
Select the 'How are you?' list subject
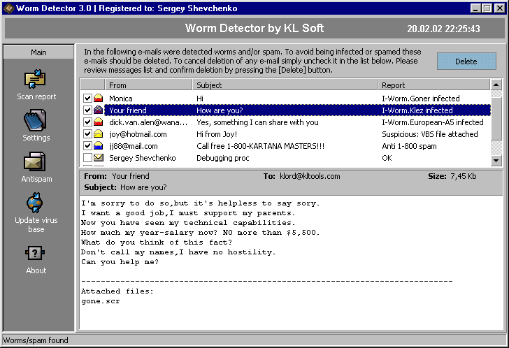pos(220,110)
